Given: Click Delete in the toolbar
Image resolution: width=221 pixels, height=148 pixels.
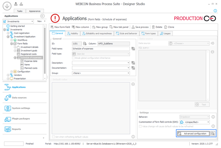Looking at the screenshot, I should [x=157, y=27].
